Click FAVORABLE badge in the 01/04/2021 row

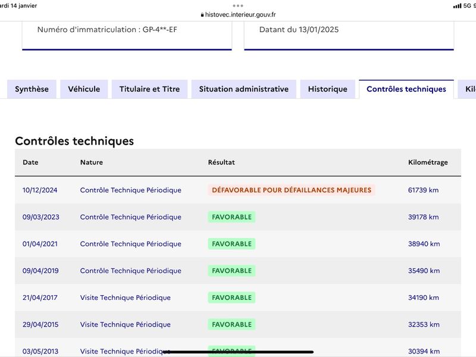coord(231,244)
